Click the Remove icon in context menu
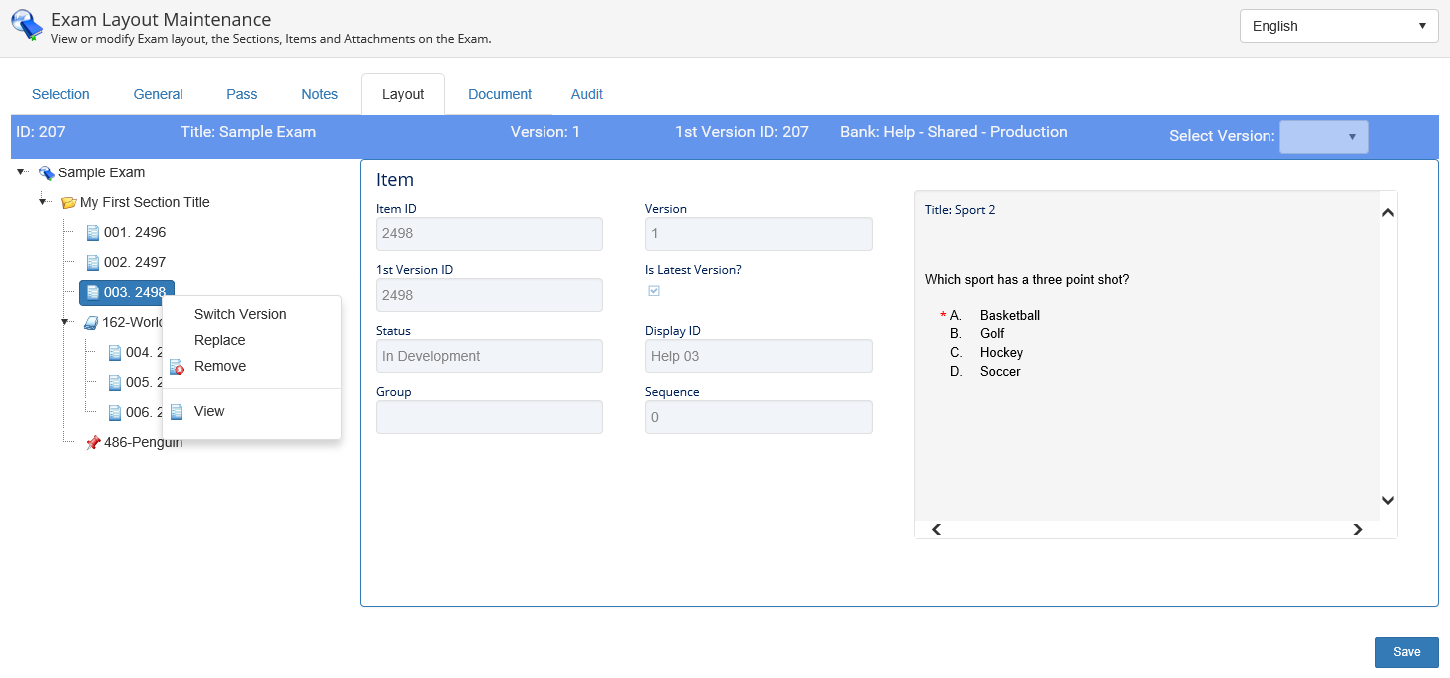The width and height of the screenshot is (1450, 678). coord(178,367)
